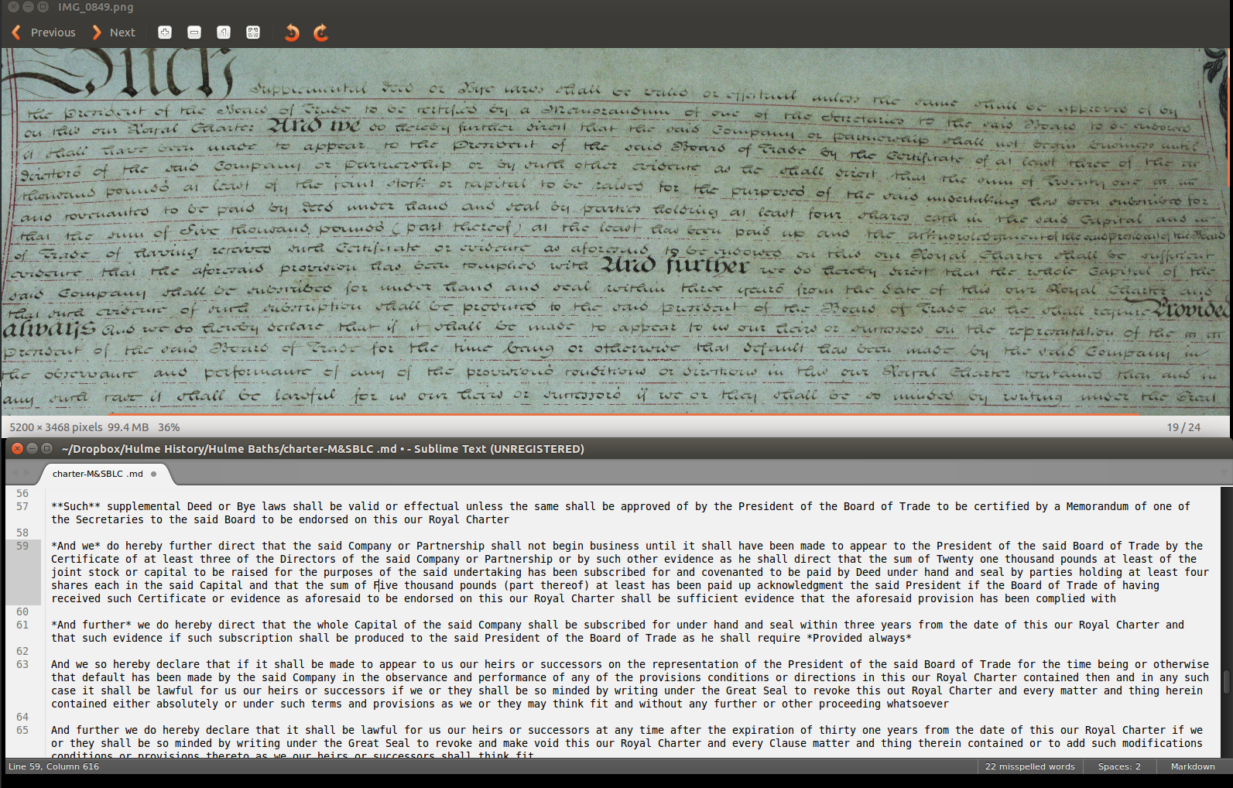The height and width of the screenshot is (788, 1233).
Task: Close the IMG_0849.png image viewer window
Action: [14, 7]
